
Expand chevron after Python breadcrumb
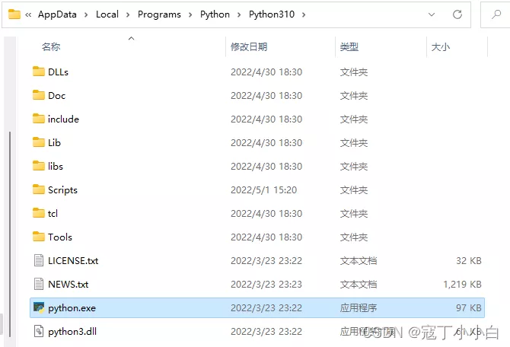tap(239, 14)
